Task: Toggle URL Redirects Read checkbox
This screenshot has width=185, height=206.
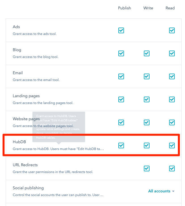Action: coord(172,168)
